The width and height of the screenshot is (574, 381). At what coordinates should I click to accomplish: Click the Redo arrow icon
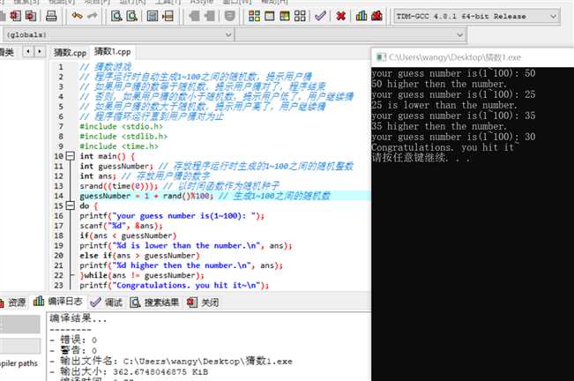click(x=93, y=16)
